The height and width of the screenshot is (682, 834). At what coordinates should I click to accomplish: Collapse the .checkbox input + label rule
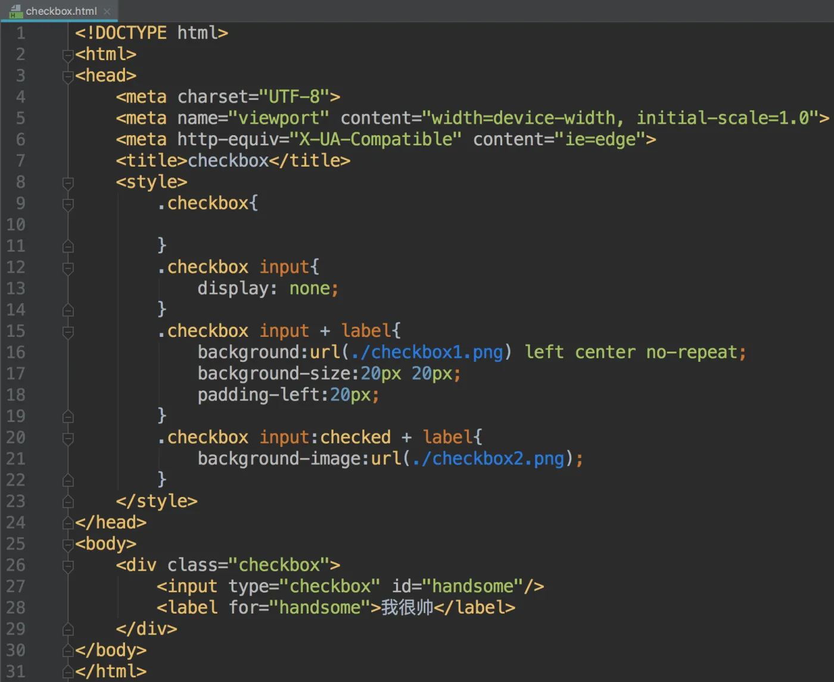point(67,333)
